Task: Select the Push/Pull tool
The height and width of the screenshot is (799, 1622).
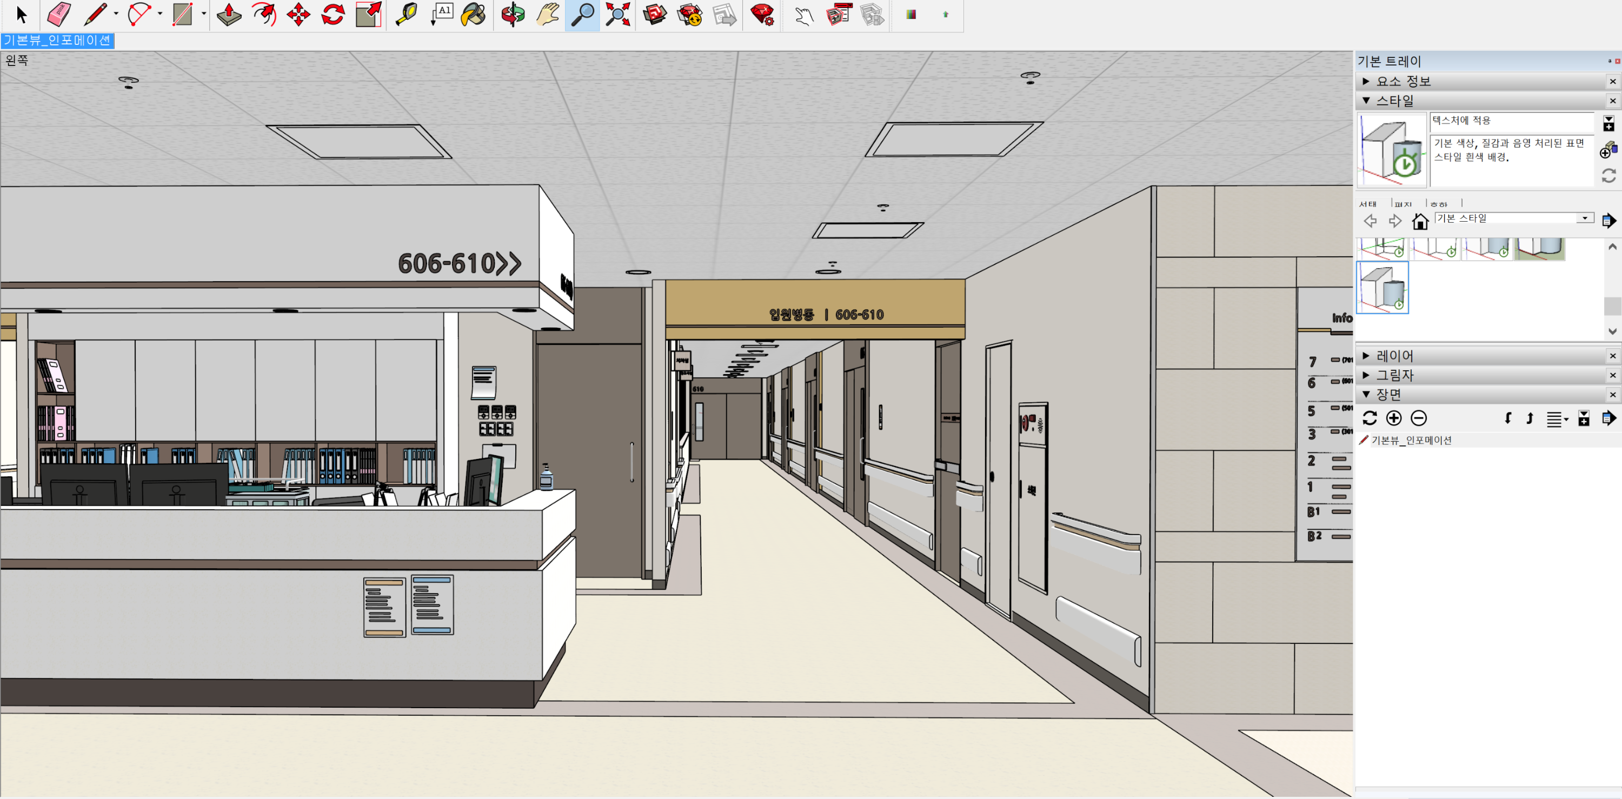Action: [x=229, y=14]
